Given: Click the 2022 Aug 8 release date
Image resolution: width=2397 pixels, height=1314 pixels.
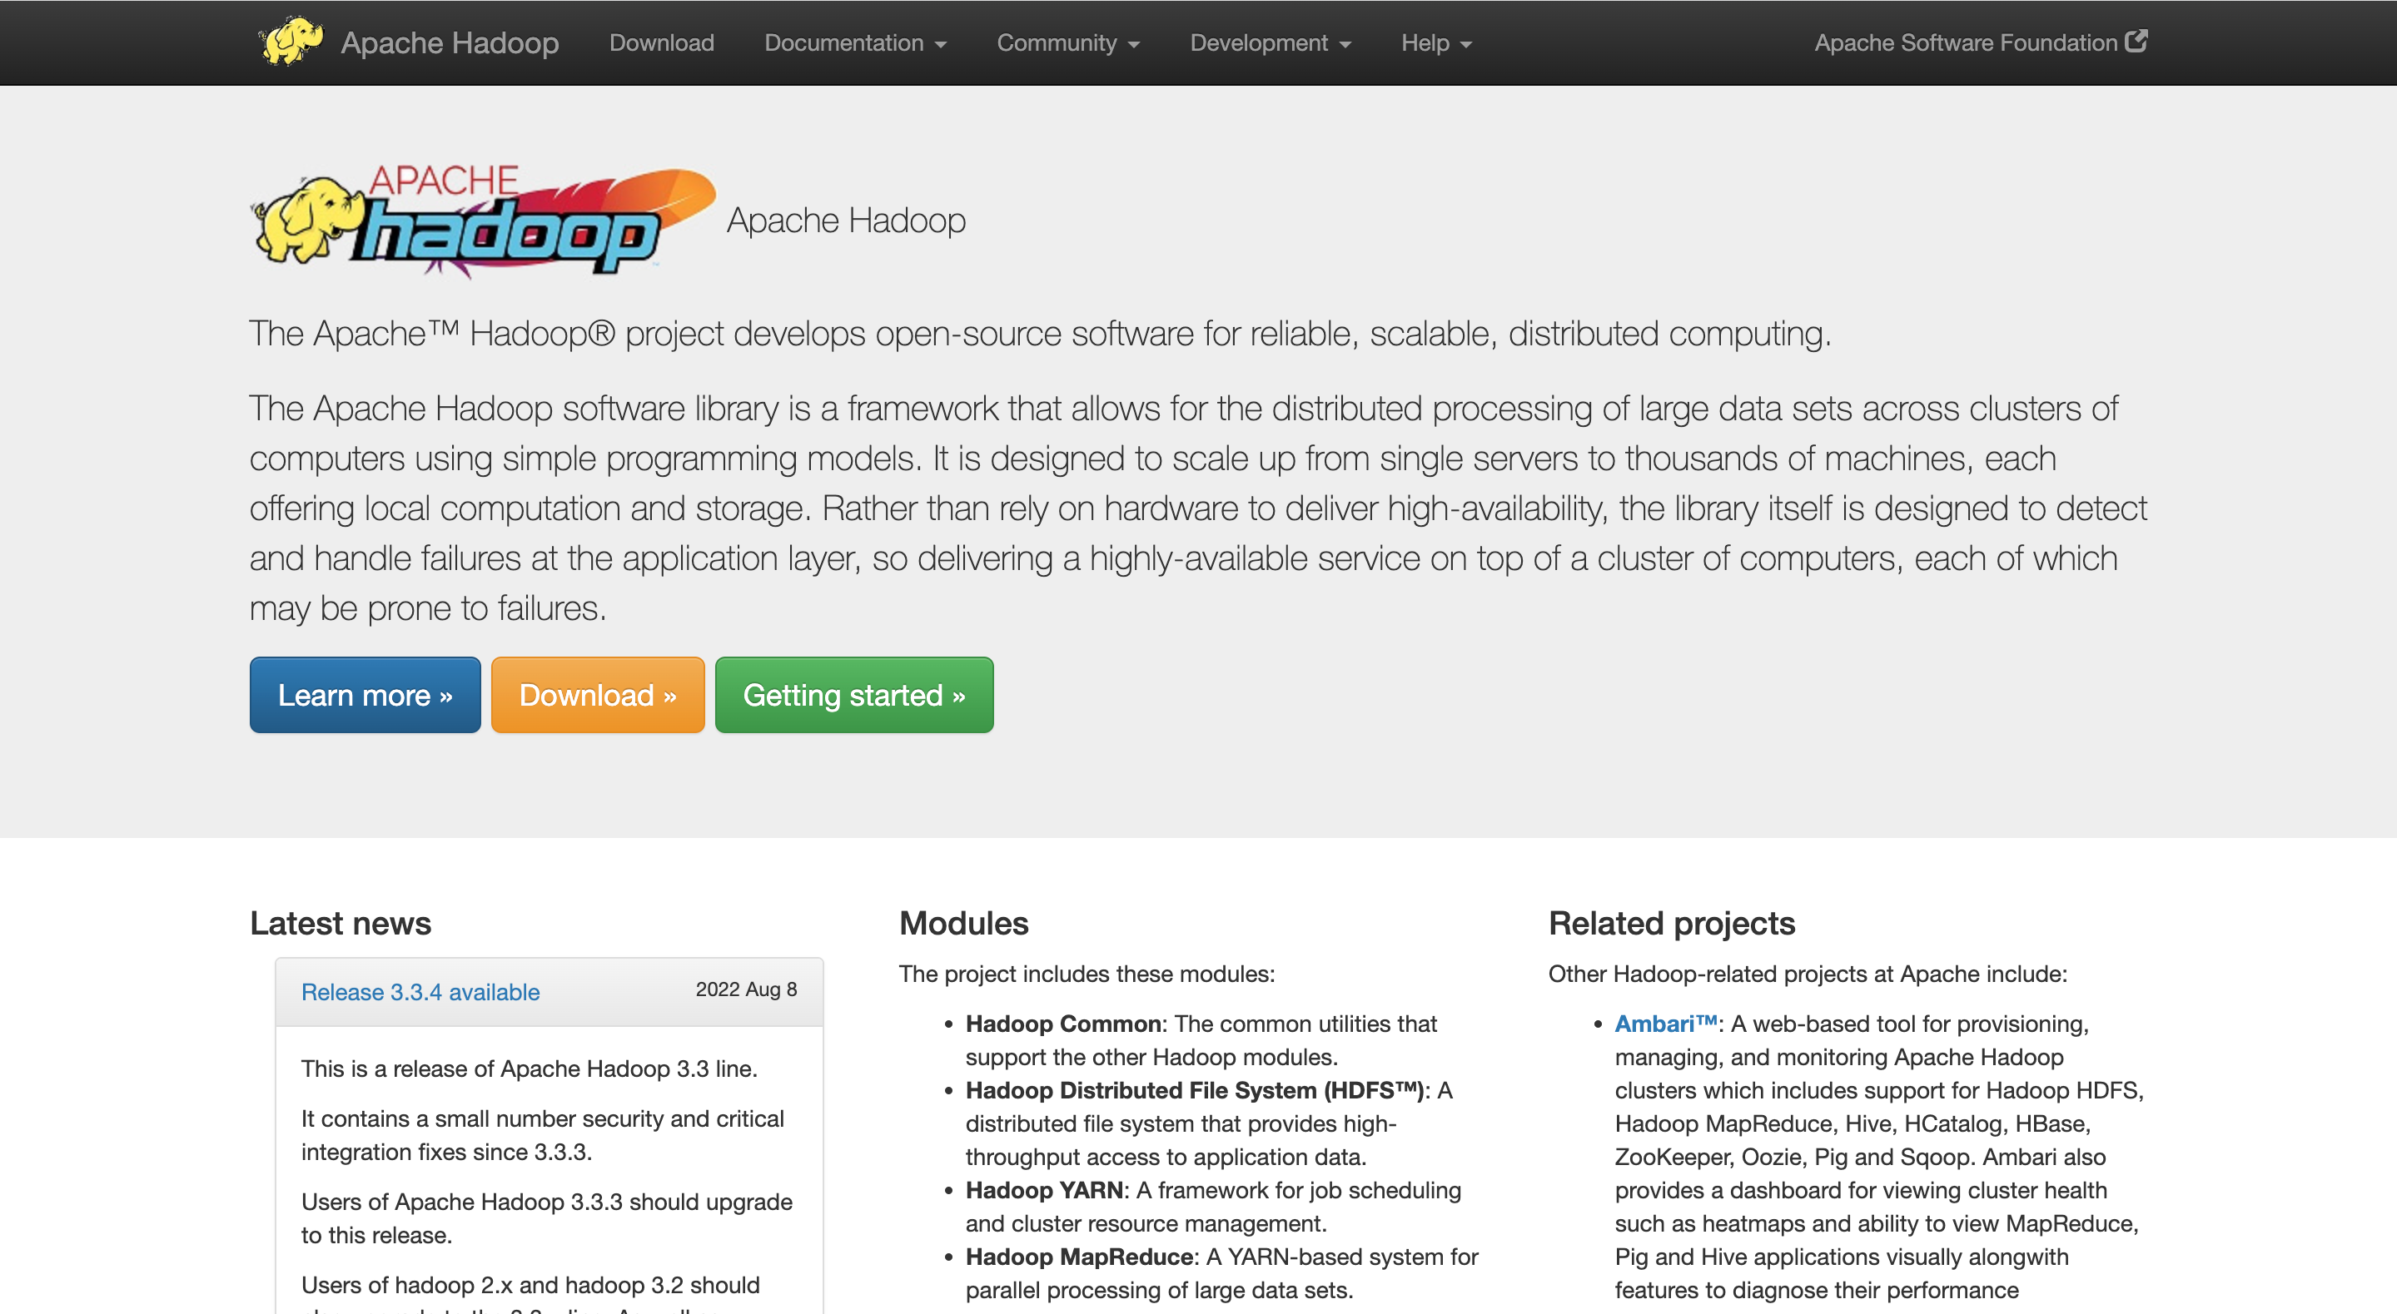Looking at the screenshot, I should click(x=745, y=989).
